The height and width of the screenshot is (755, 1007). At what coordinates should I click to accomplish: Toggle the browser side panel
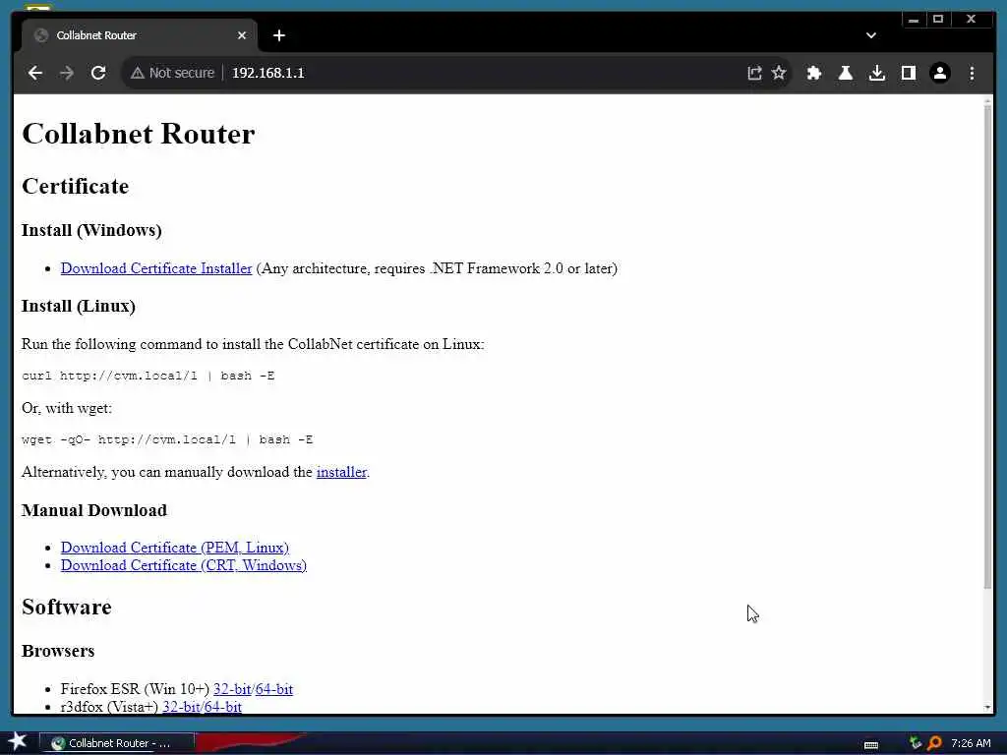coord(908,73)
